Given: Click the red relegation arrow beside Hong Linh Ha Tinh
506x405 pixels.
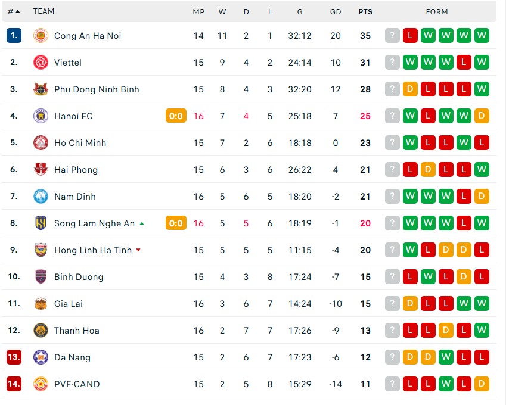Looking at the screenshot, I should click(139, 250).
